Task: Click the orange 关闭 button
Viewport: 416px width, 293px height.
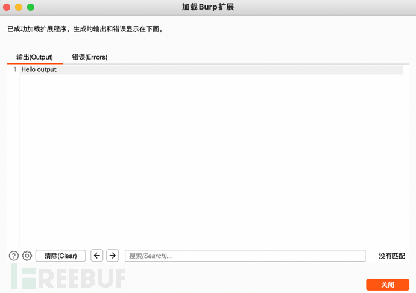Action: point(388,285)
